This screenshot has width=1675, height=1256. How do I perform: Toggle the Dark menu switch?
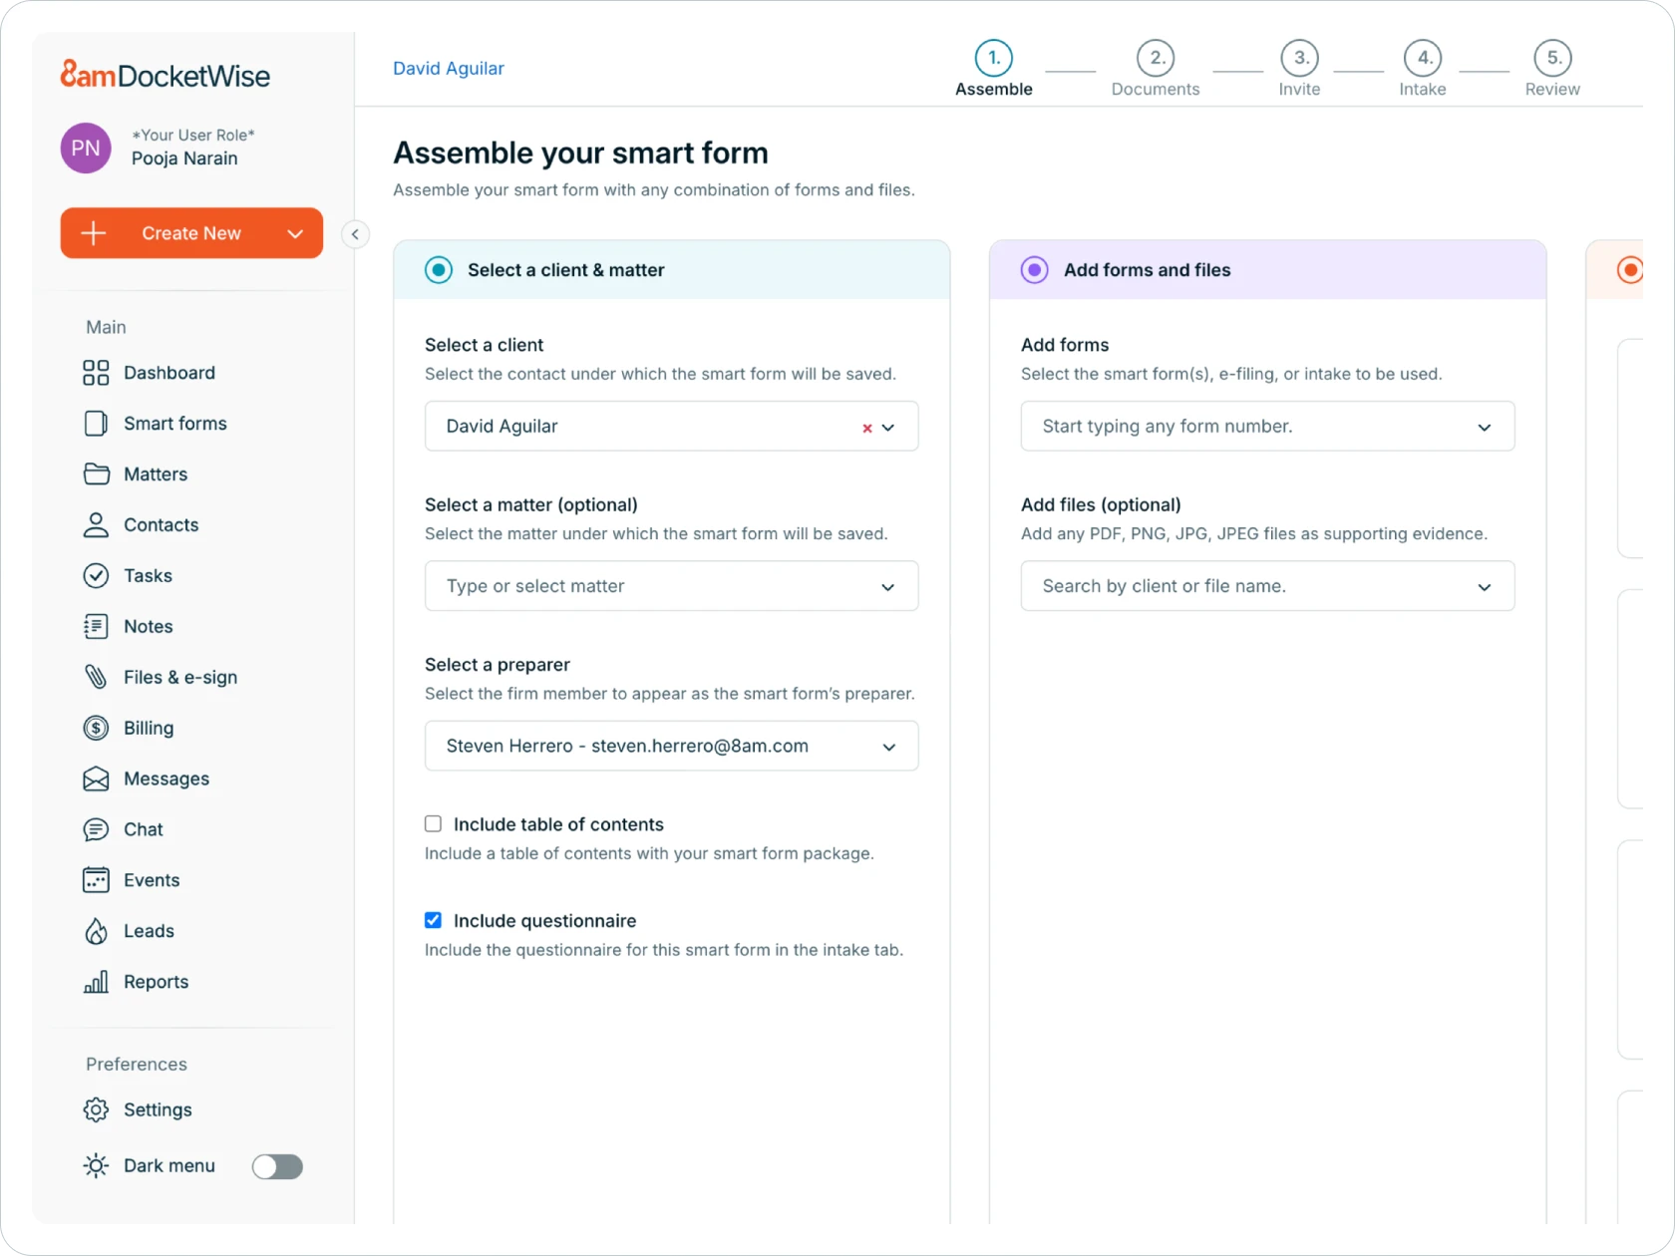277,1166
